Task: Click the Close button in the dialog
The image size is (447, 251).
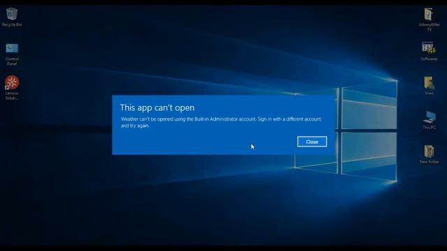Action: [312, 142]
